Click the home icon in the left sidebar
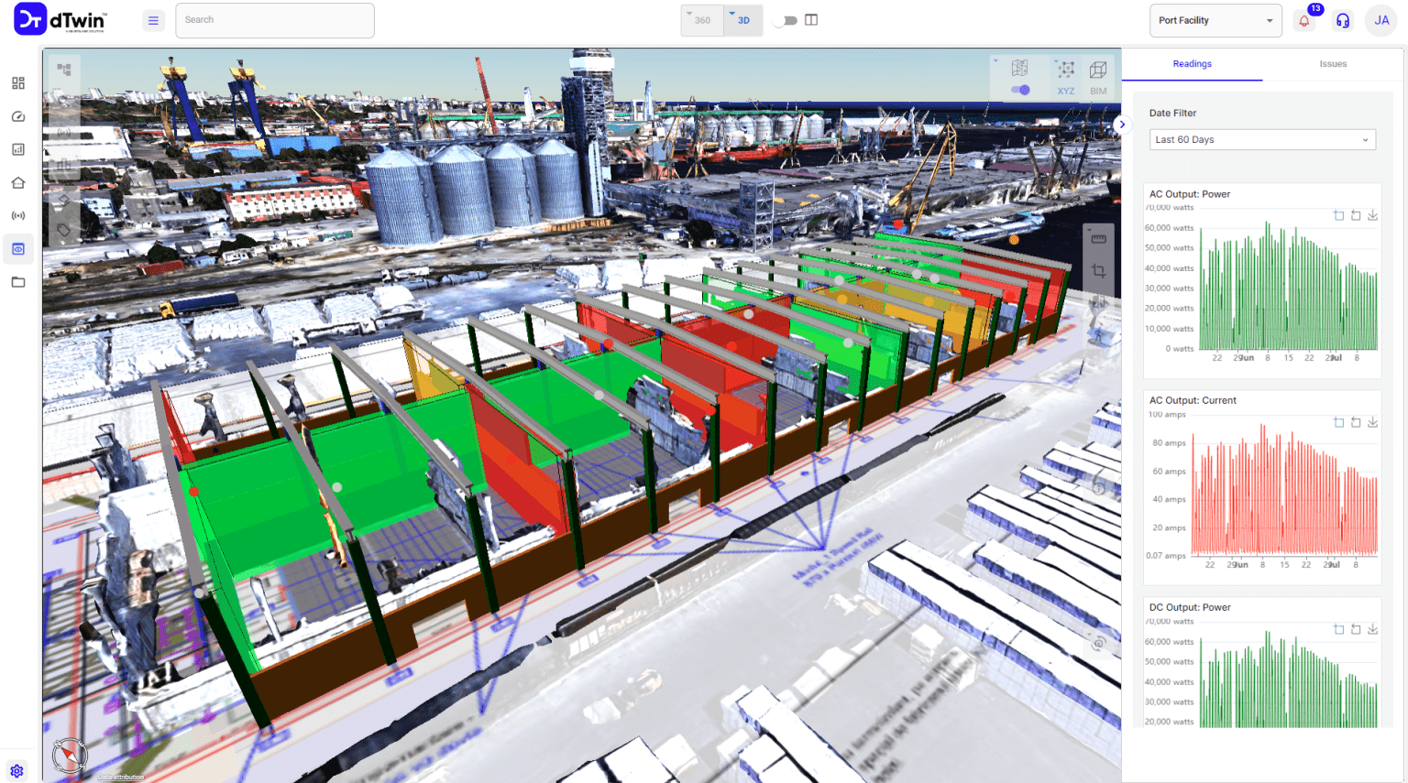The height and width of the screenshot is (783, 1408). click(x=17, y=182)
